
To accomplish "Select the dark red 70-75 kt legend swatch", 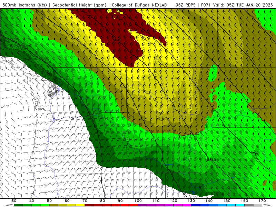I will (x=89, y=205).
